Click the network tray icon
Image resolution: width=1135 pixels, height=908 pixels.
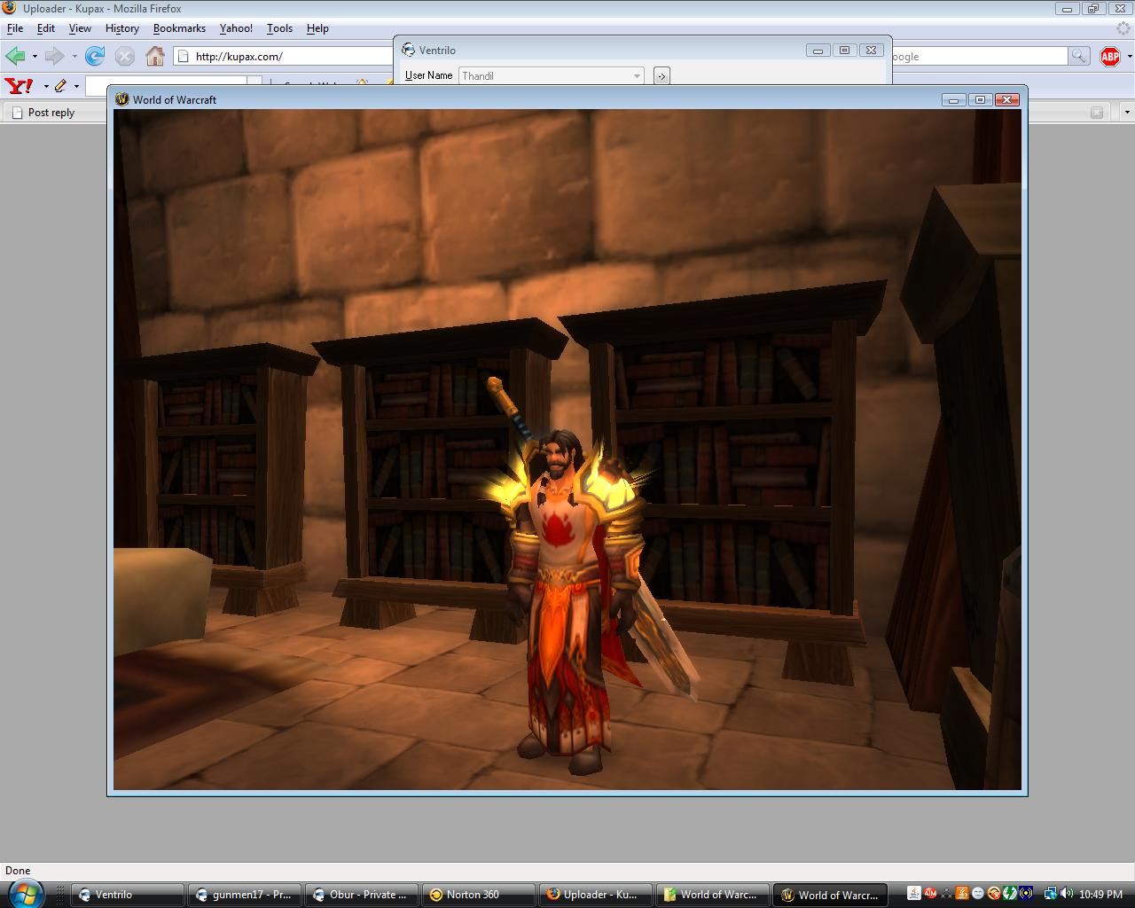[x=1050, y=894]
